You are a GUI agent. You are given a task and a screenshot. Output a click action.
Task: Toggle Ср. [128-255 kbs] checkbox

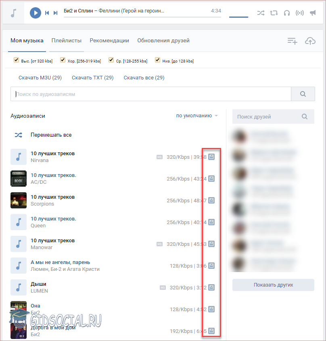[x=111, y=60]
